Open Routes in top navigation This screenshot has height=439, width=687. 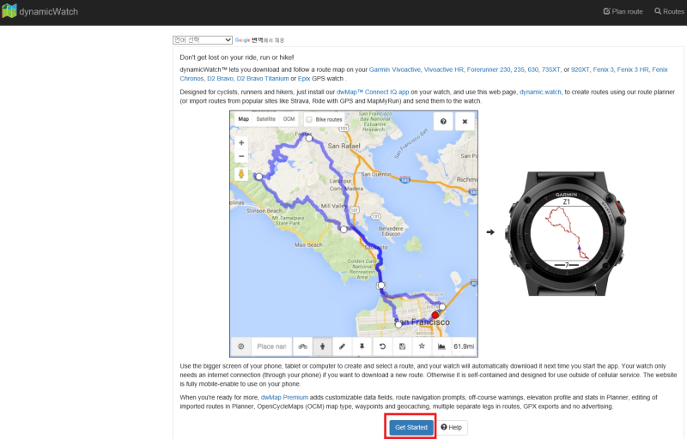point(670,11)
